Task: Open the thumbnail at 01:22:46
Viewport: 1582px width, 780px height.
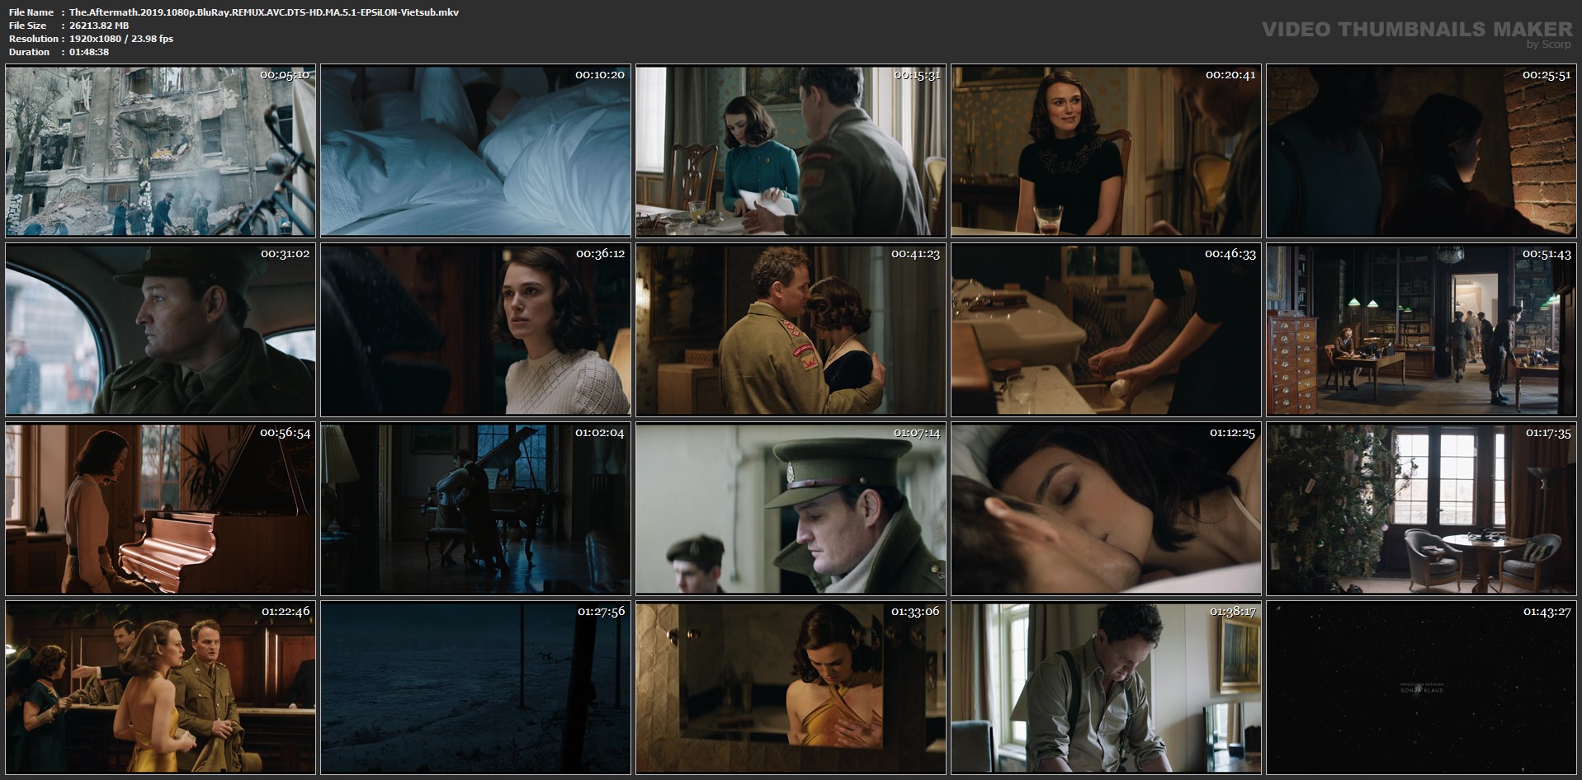Action: pyautogui.click(x=160, y=688)
